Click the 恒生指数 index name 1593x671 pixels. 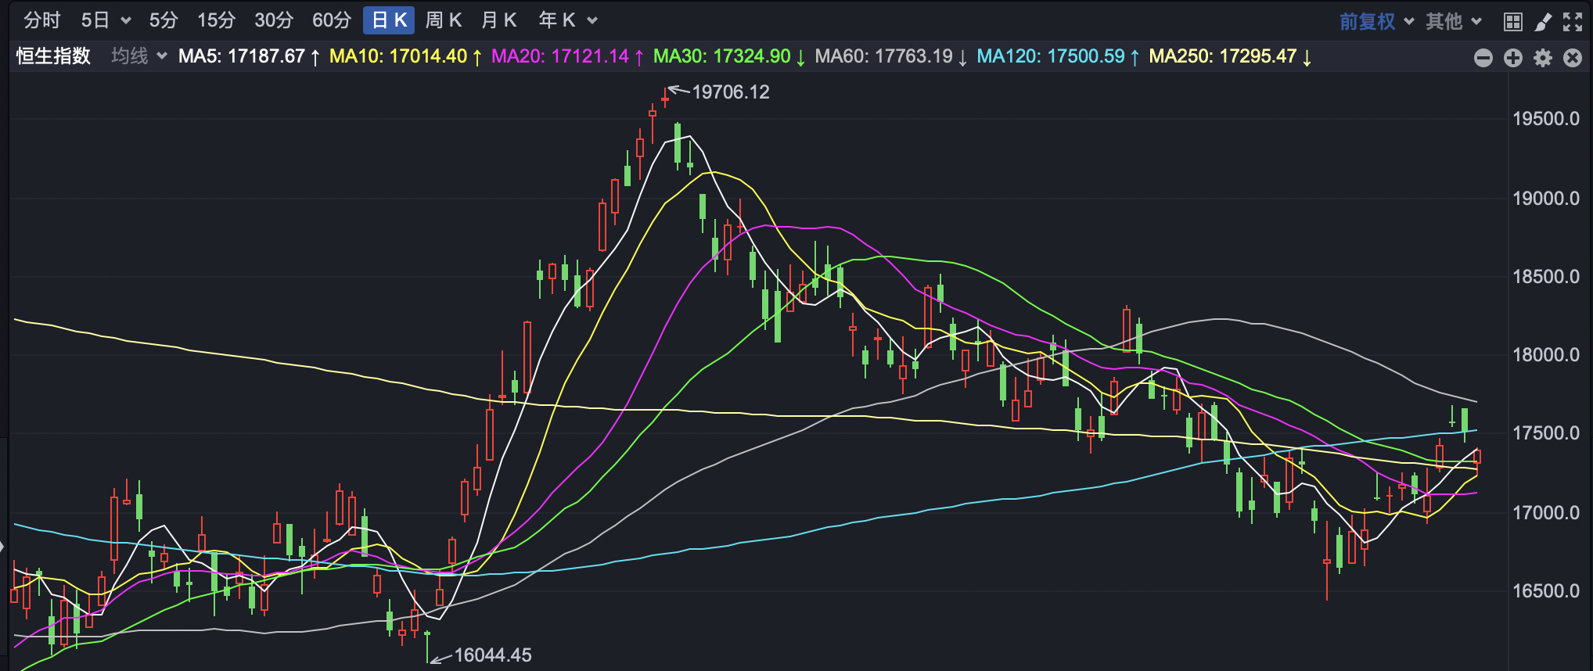click(x=54, y=56)
